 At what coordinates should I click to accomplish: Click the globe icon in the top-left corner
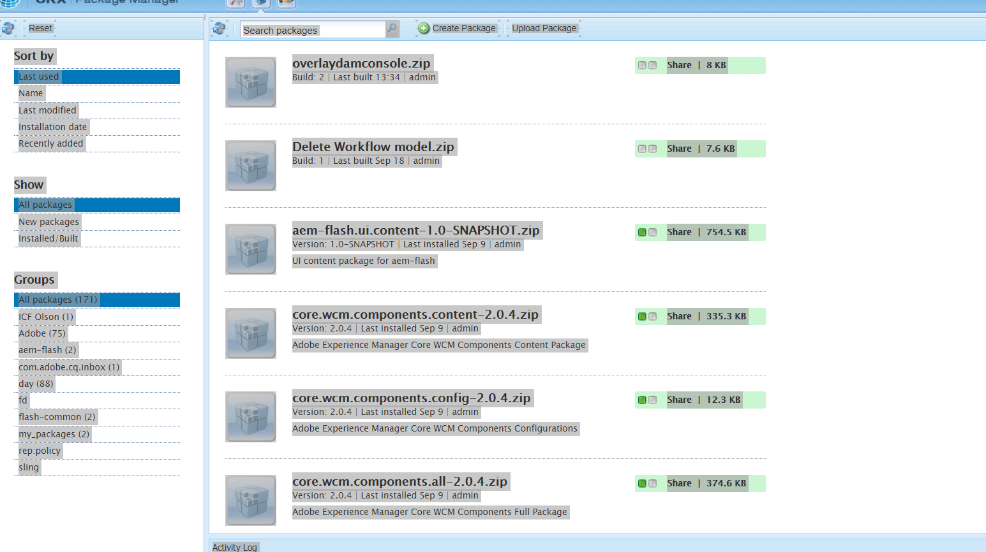coord(9,4)
